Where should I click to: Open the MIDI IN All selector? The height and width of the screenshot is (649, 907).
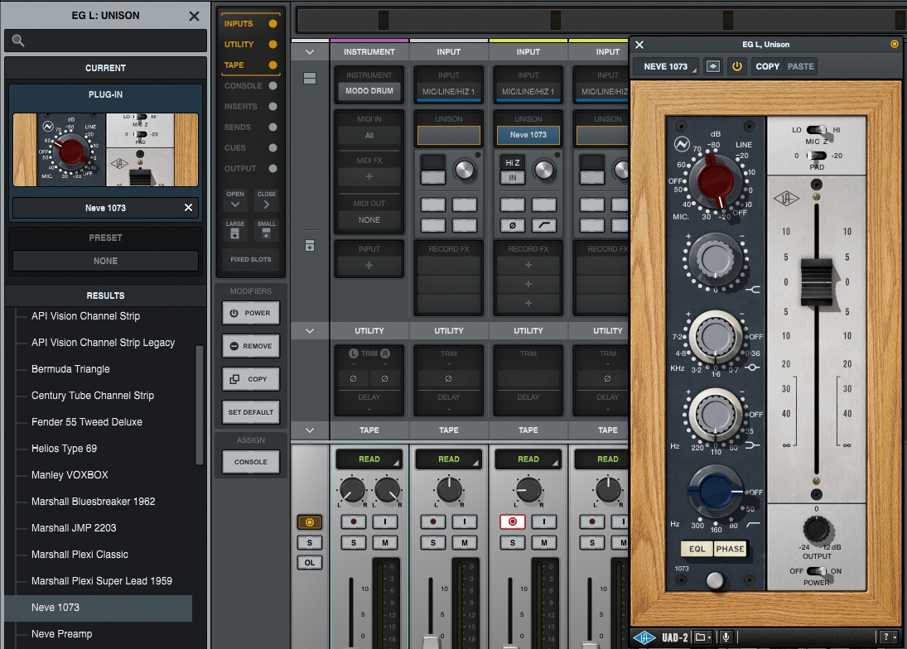click(369, 135)
